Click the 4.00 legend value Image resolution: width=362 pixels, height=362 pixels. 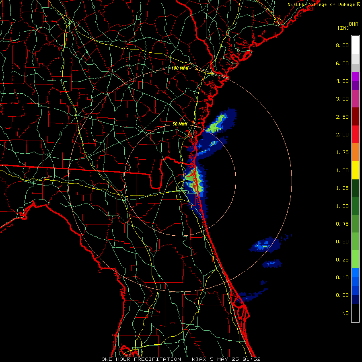pyautogui.click(x=342, y=81)
